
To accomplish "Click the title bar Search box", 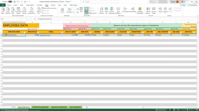I will point(99,2).
